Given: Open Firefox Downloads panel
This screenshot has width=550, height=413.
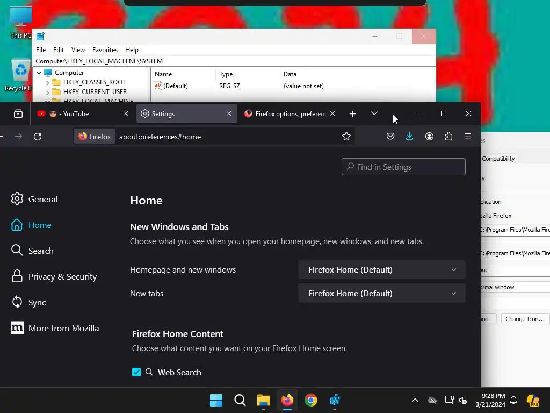Looking at the screenshot, I should [x=409, y=136].
